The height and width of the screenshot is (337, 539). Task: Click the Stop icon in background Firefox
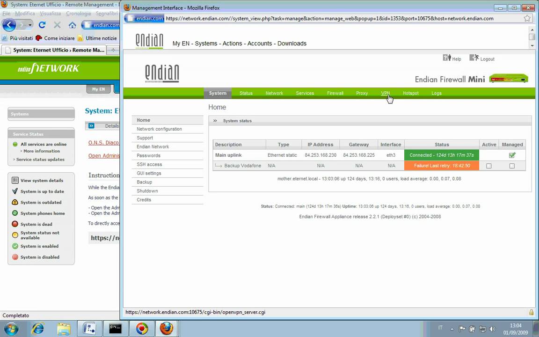click(x=57, y=25)
